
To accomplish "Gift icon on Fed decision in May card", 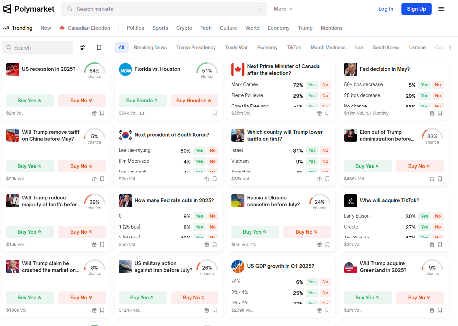I will pyautogui.click(x=432, y=113).
